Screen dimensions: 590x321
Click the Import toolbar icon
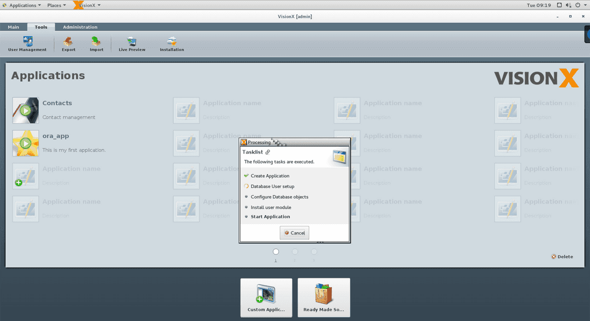96,44
